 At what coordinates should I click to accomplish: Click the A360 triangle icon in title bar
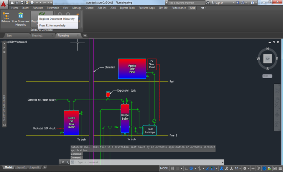pyautogui.click(x=243, y=3)
